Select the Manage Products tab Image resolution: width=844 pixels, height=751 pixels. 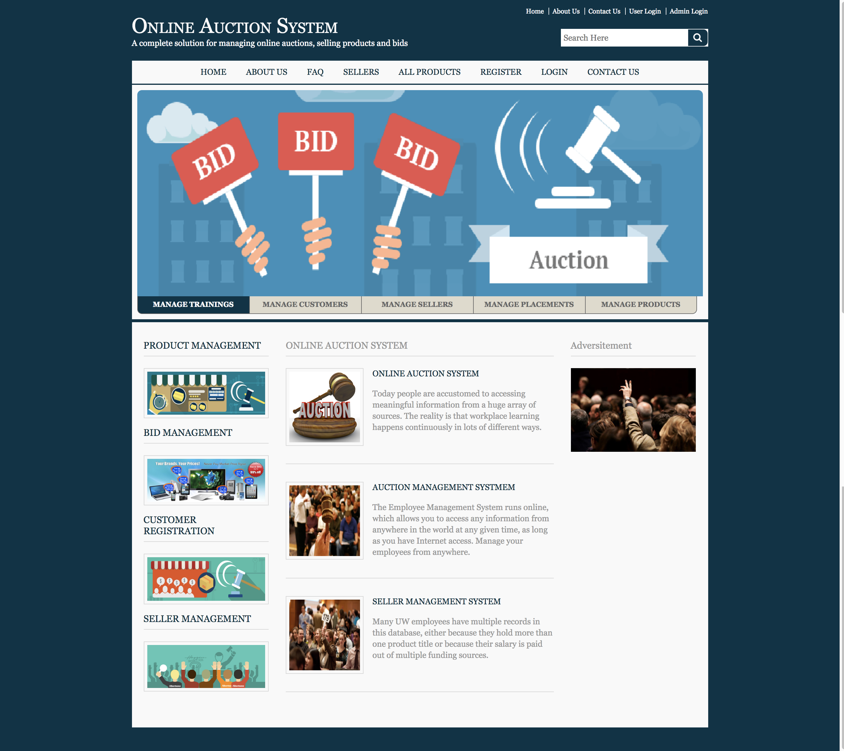point(640,304)
